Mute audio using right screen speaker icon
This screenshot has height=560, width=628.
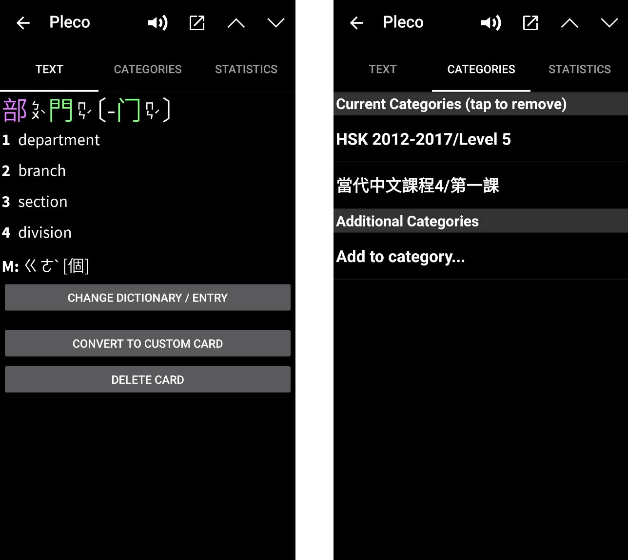[x=490, y=22]
